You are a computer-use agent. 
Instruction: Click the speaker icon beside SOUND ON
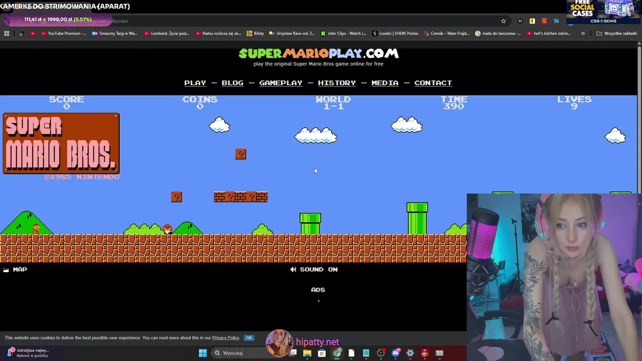click(x=293, y=269)
